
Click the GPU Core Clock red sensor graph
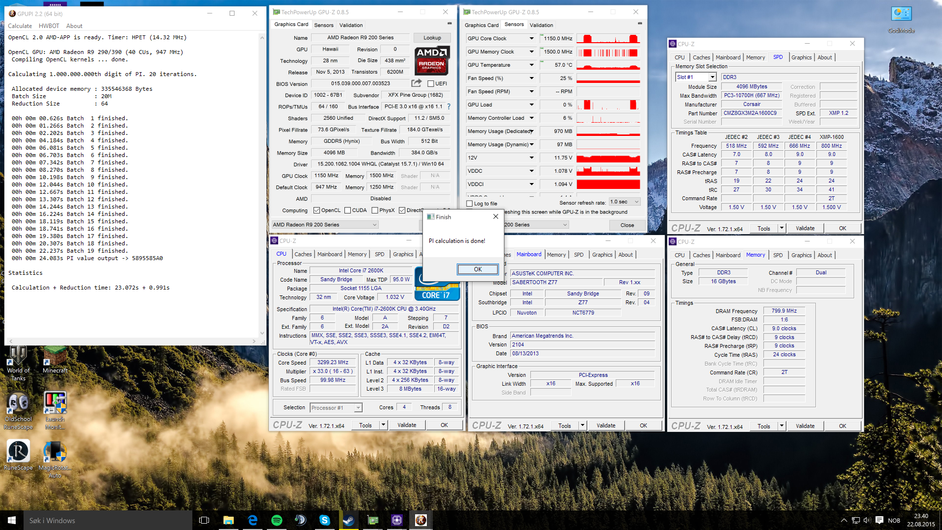click(608, 38)
